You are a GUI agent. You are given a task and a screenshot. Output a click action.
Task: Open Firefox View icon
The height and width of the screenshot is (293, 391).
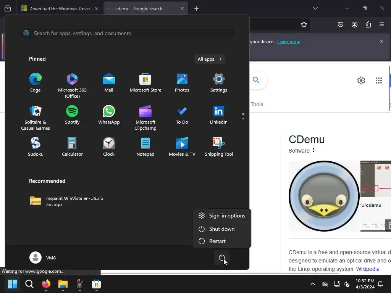click(8, 8)
